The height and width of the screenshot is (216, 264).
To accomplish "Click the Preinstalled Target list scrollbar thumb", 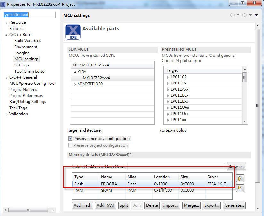I will tap(245, 77).
